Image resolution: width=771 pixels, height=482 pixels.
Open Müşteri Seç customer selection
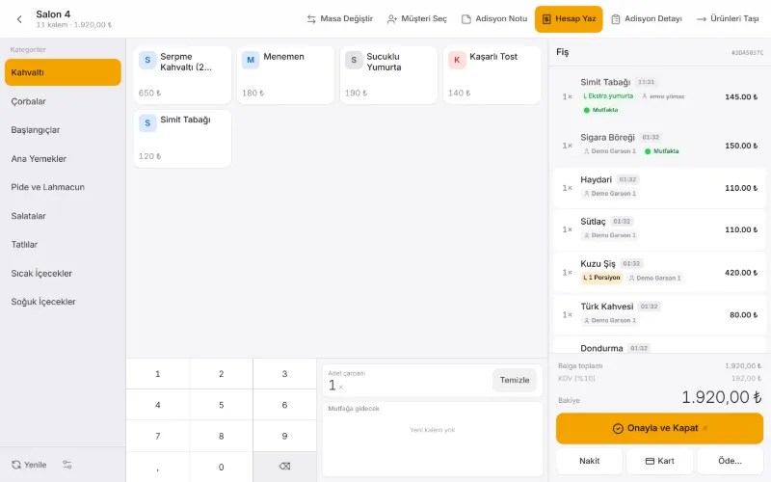417,18
